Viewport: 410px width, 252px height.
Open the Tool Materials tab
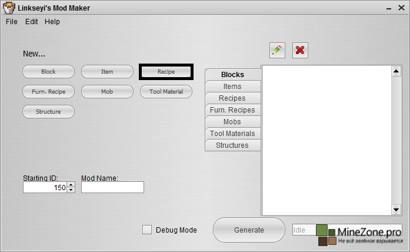[x=232, y=134]
